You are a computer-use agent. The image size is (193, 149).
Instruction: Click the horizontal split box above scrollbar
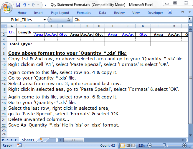(x=190, y=25)
